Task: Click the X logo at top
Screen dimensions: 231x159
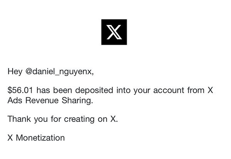Action: click(114, 32)
